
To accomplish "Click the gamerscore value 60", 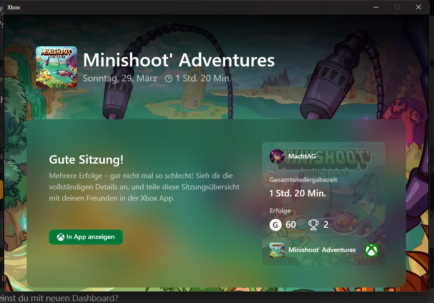I will [x=291, y=224].
